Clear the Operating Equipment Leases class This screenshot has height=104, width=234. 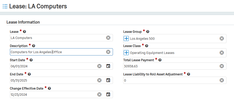(x=222, y=53)
